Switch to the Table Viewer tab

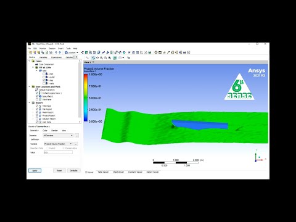point(103,172)
